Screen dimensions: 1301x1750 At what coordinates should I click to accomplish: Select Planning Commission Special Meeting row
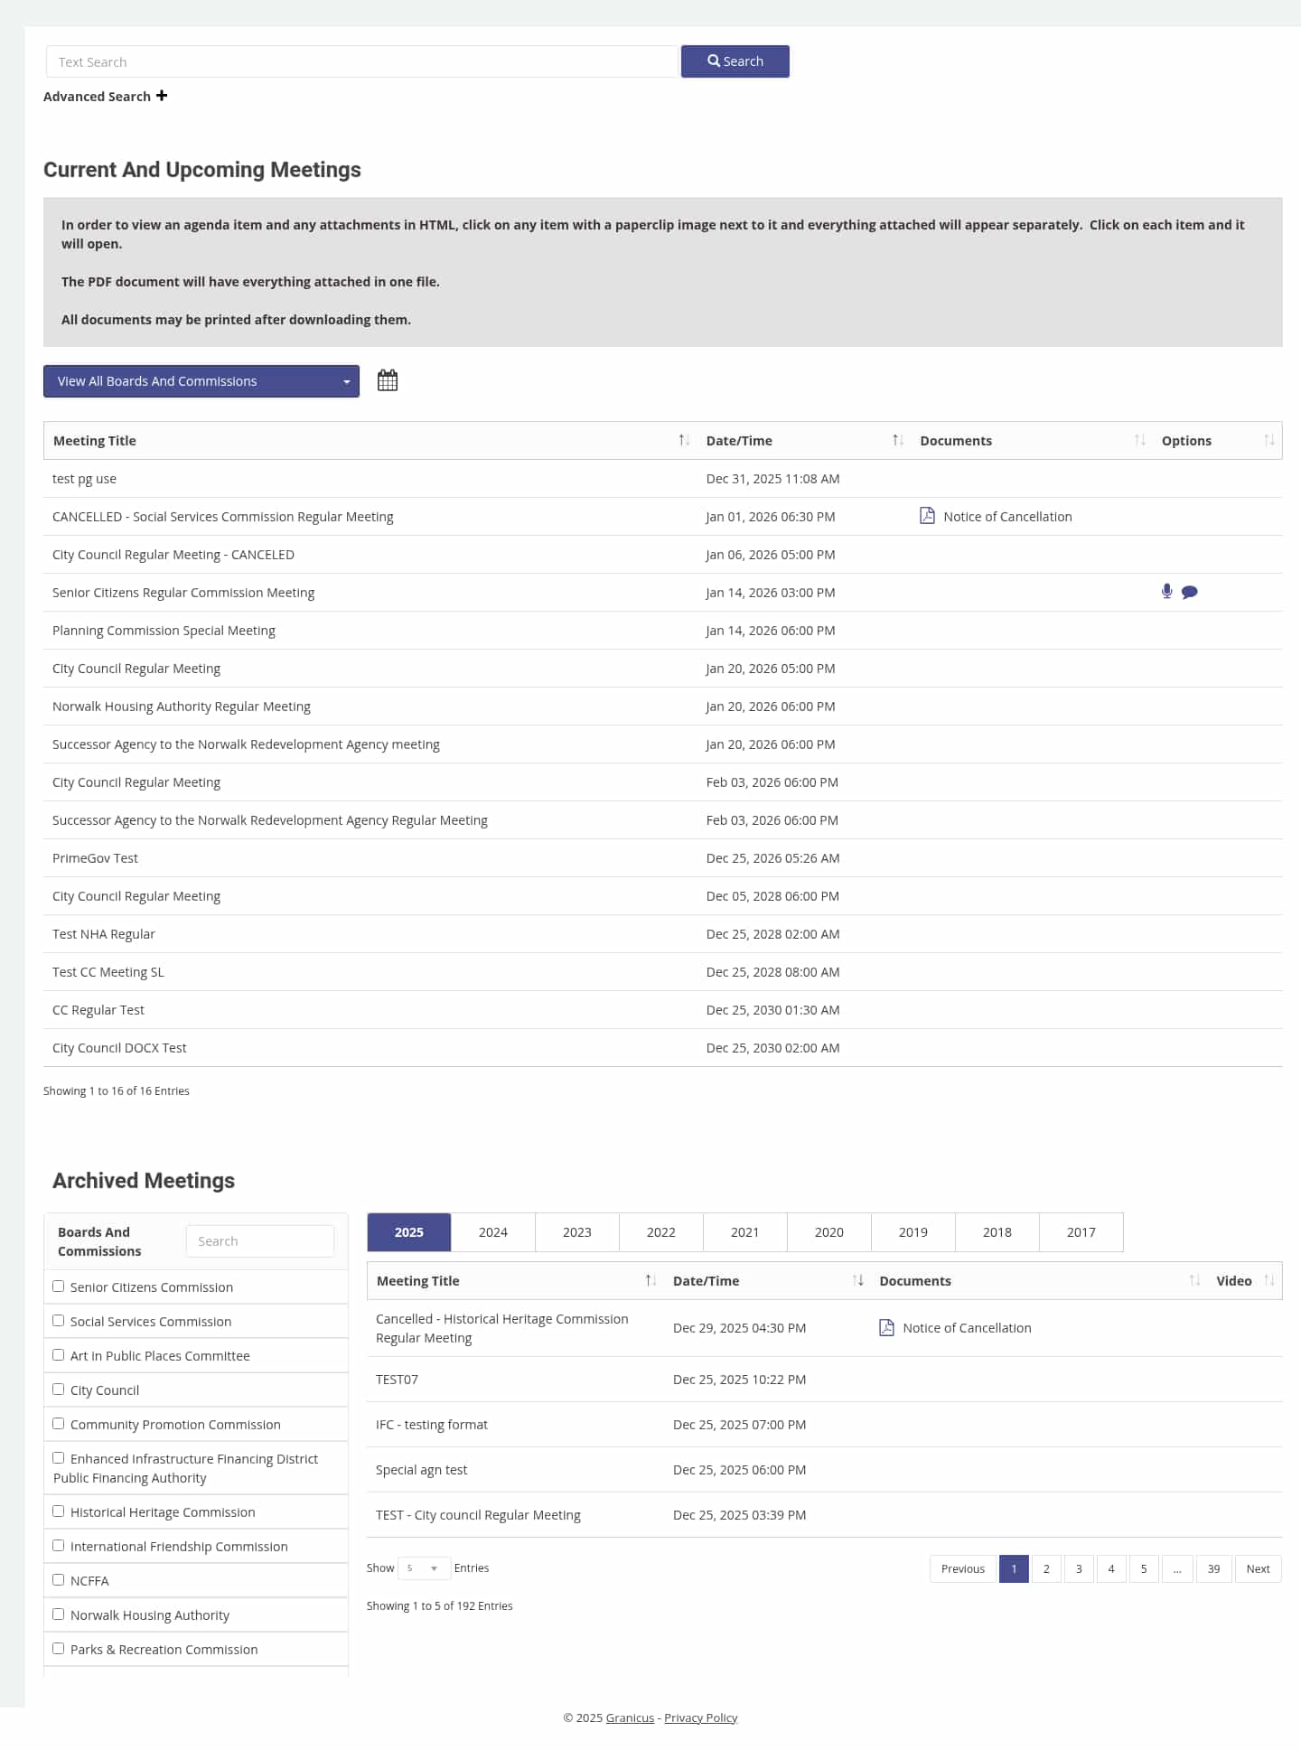click(662, 631)
